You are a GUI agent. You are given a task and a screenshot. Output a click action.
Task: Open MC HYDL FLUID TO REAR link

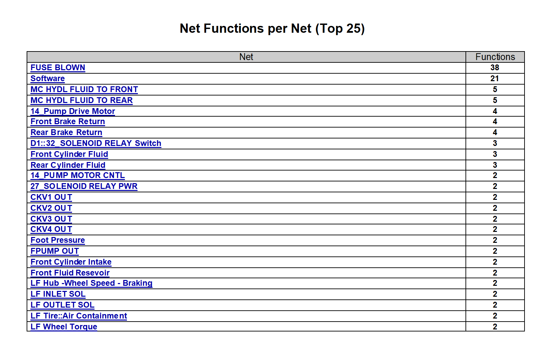82,100
